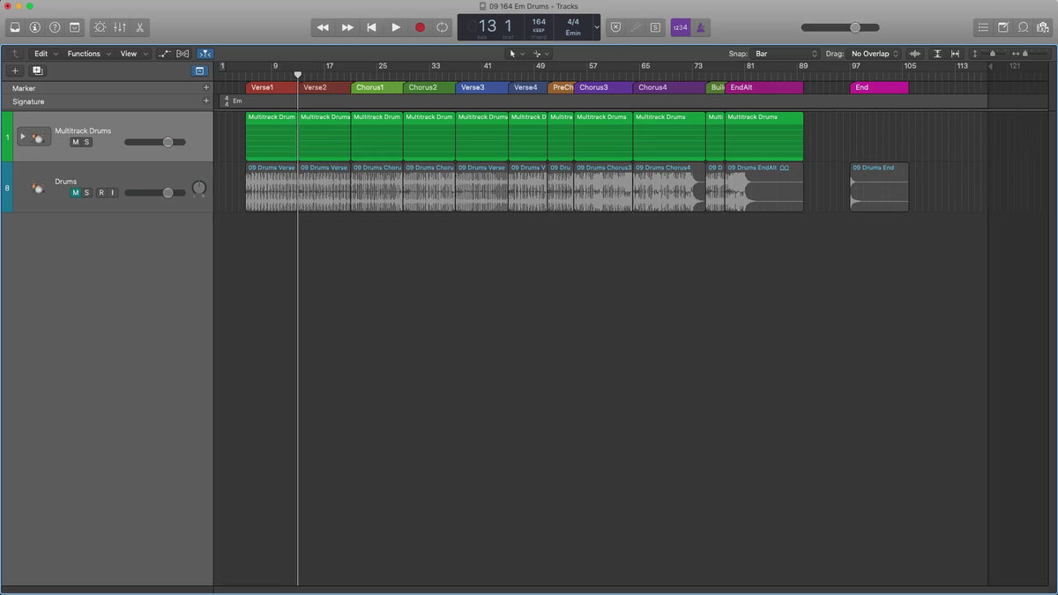Show the Mixer panel

click(x=120, y=27)
